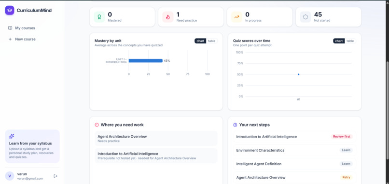Click the 50% axis label on quiz chart

(240, 74)
